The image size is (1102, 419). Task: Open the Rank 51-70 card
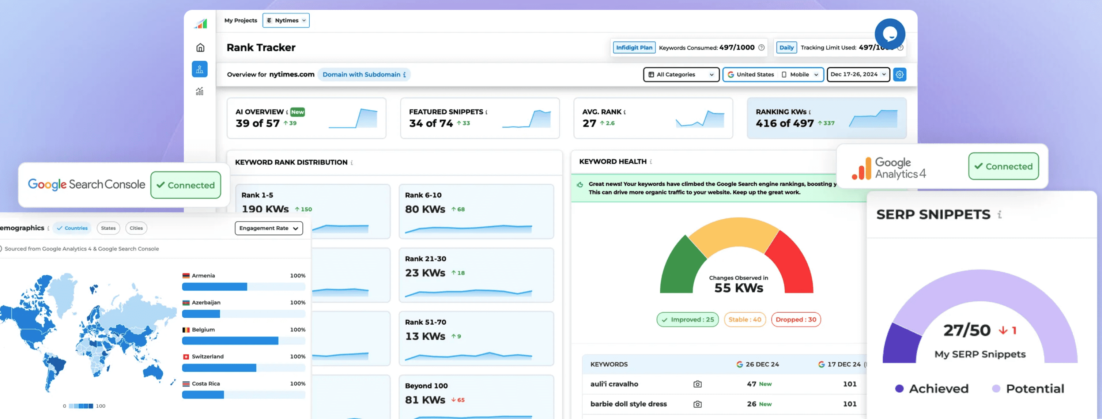click(x=476, y=339)
